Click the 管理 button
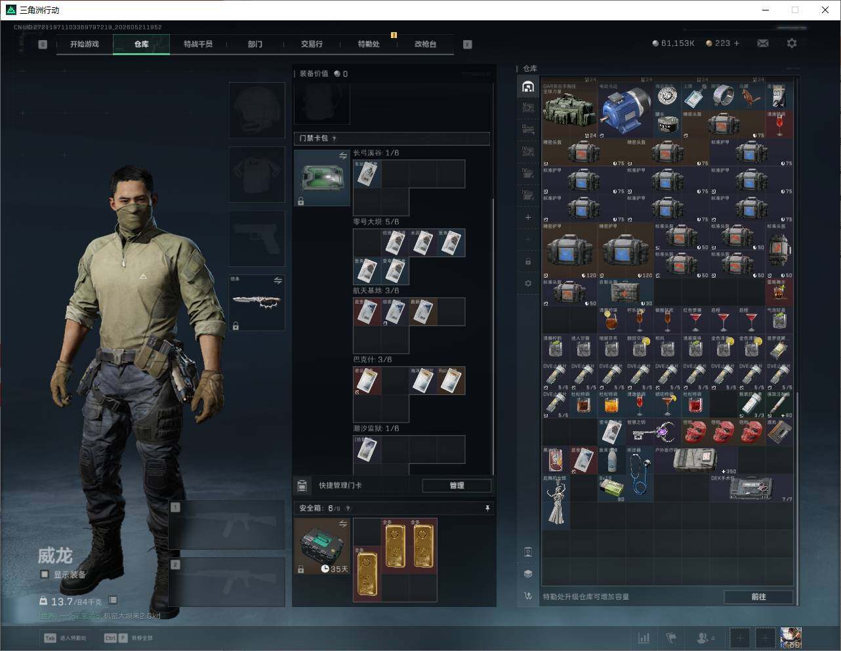 pyautogui.click(x=457, y=486)
